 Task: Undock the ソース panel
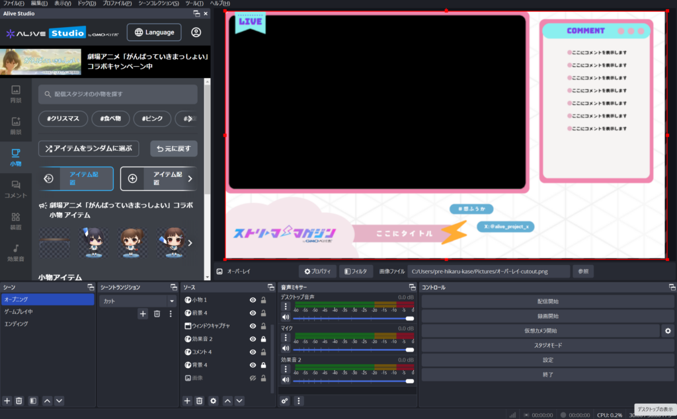270,287
